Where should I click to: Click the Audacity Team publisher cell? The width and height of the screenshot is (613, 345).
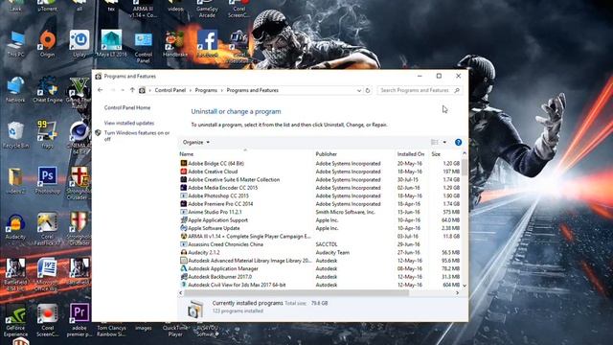[x=332, y=252]
